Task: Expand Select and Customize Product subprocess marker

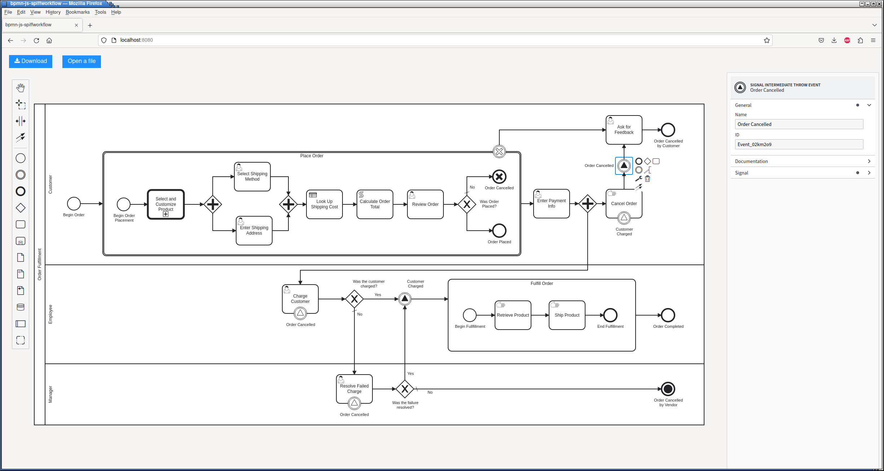Action: [166, 214]
